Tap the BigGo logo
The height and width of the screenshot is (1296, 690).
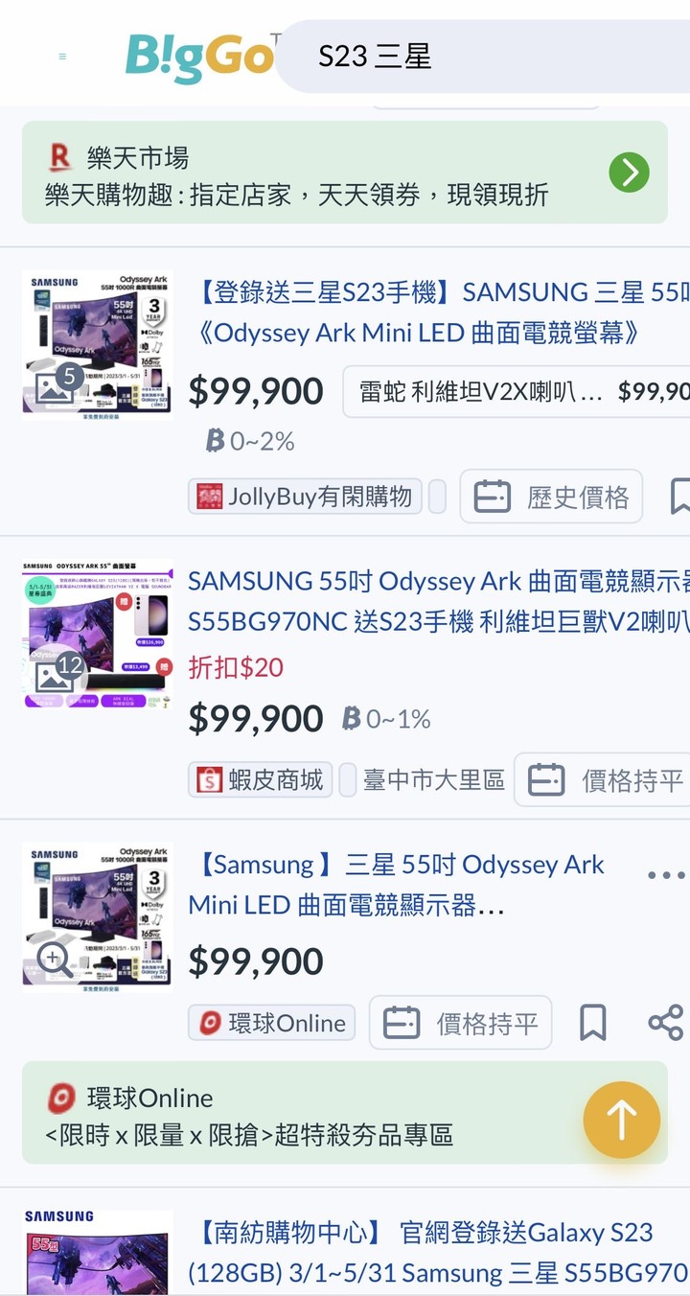click(199, 58)
